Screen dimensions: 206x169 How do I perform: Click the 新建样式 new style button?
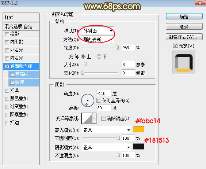(x=184, y=37)
